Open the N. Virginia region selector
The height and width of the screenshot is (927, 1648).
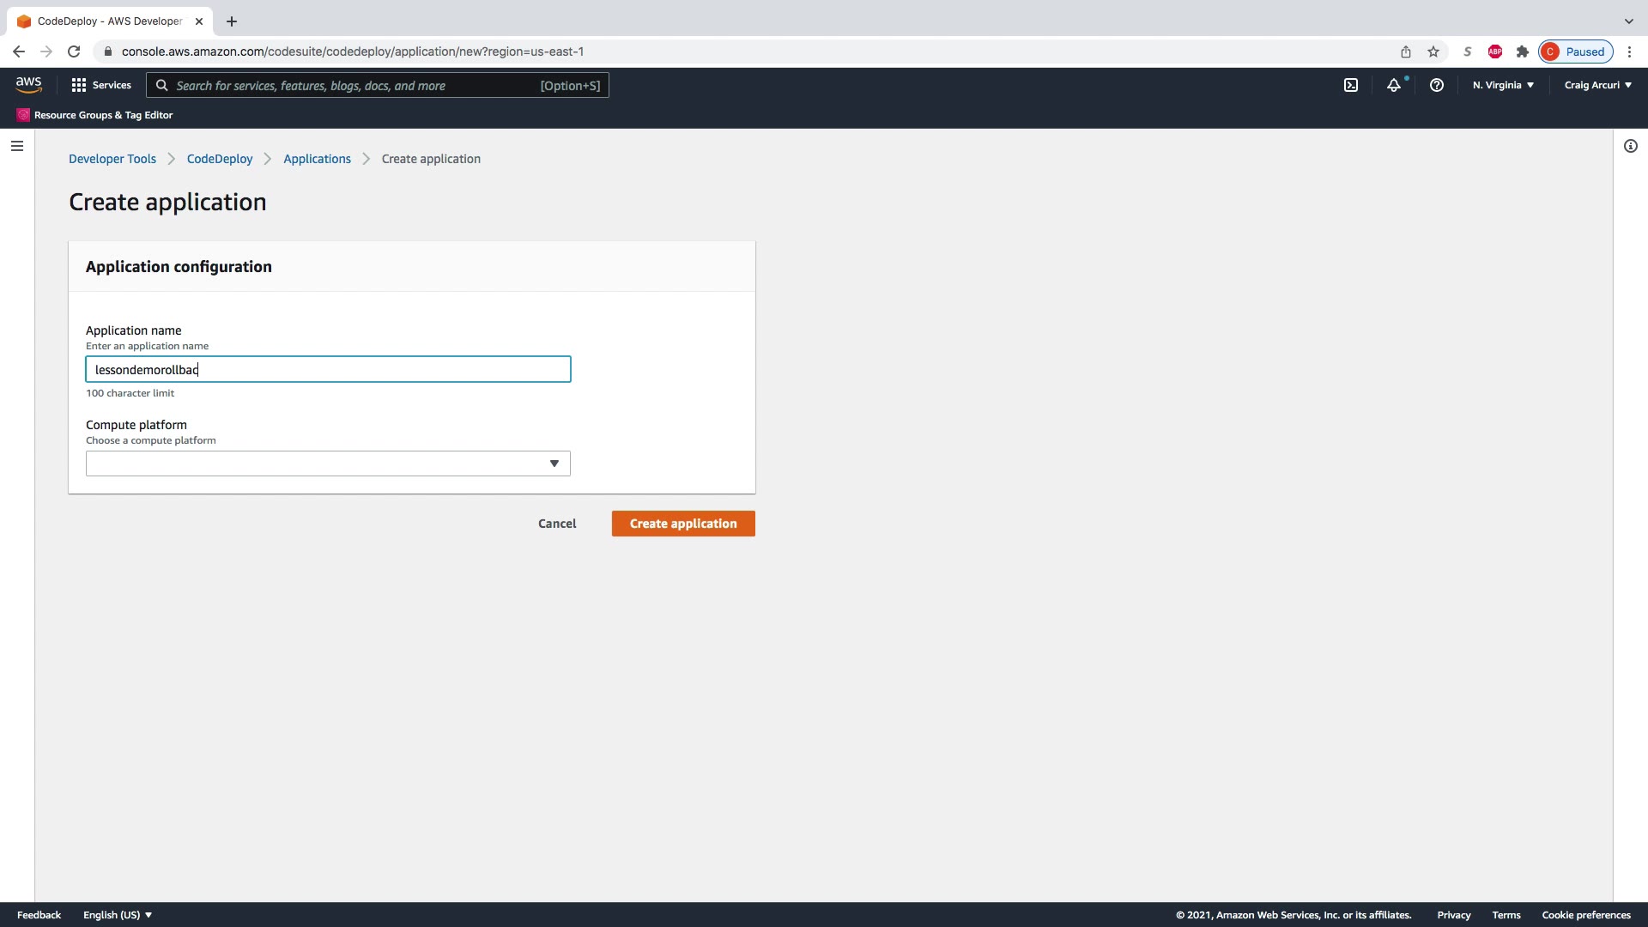tap(1503, 85)
